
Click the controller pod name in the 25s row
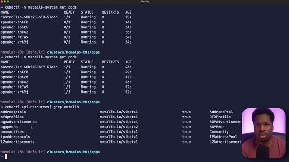tap(29, 17)
